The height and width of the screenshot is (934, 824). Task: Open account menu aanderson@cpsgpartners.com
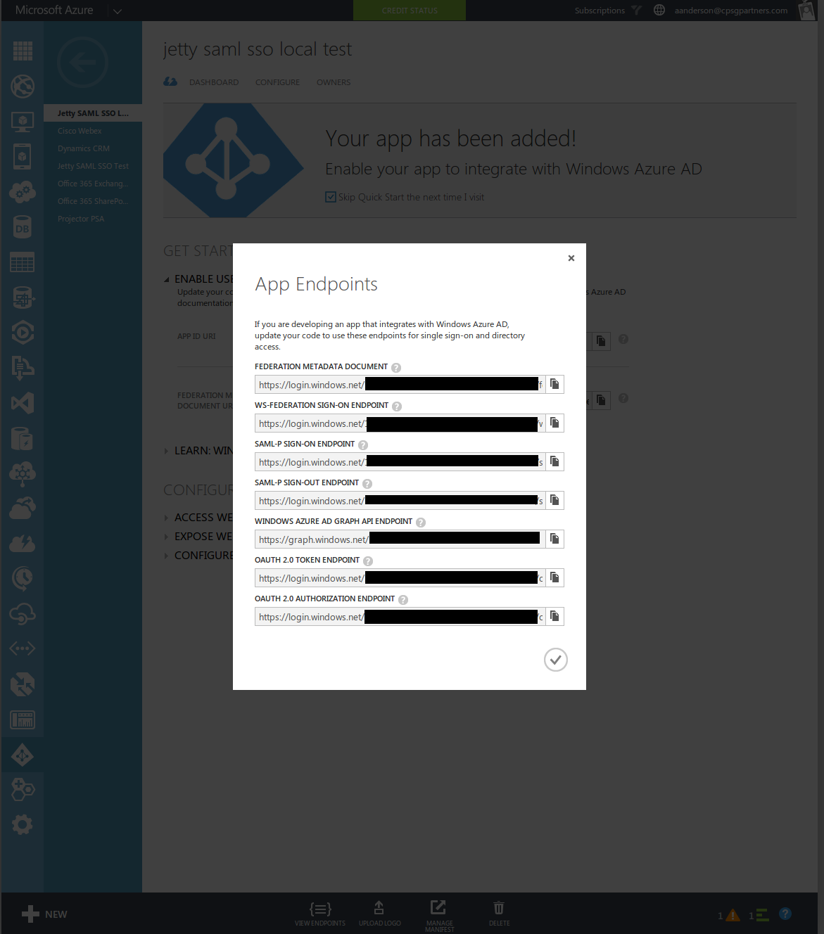[x=731, y=11]
